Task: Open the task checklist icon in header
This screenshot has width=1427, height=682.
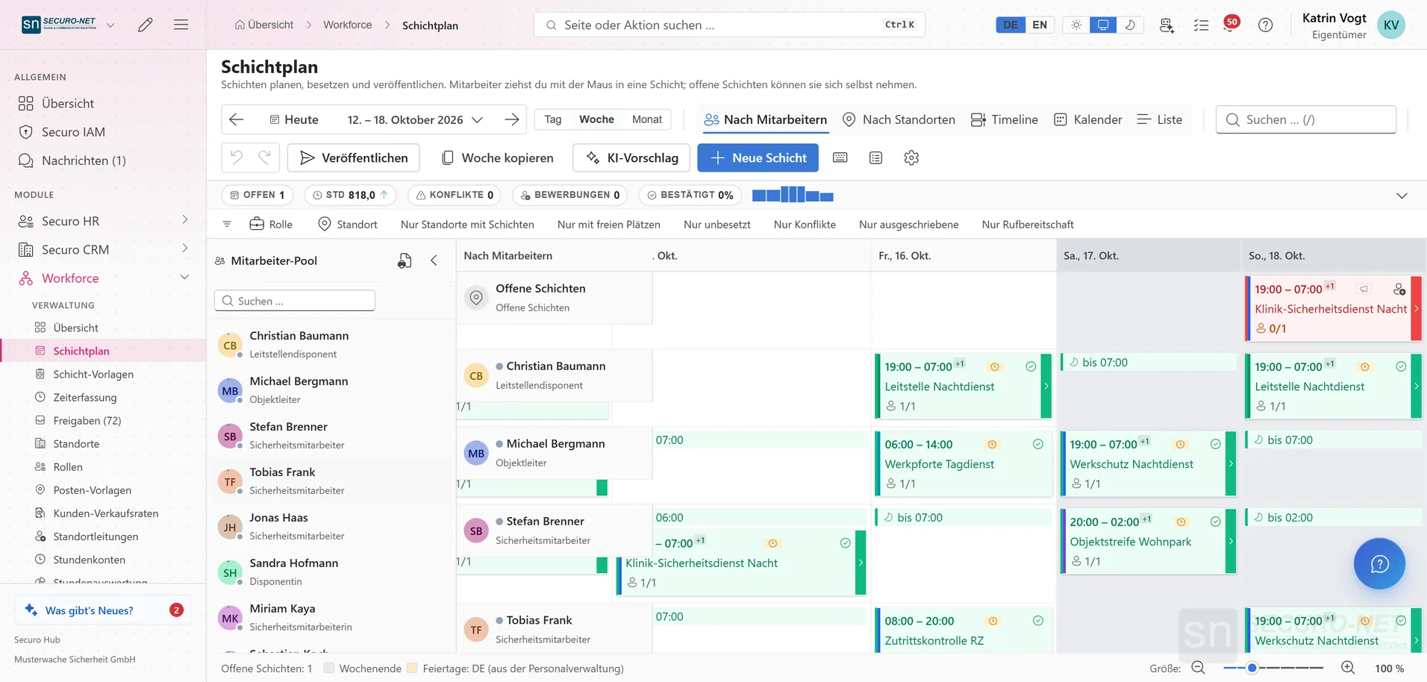Action: (x=1201, y=25)
